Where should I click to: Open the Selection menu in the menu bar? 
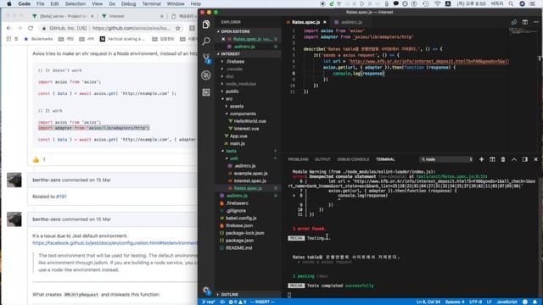[76, 3]
